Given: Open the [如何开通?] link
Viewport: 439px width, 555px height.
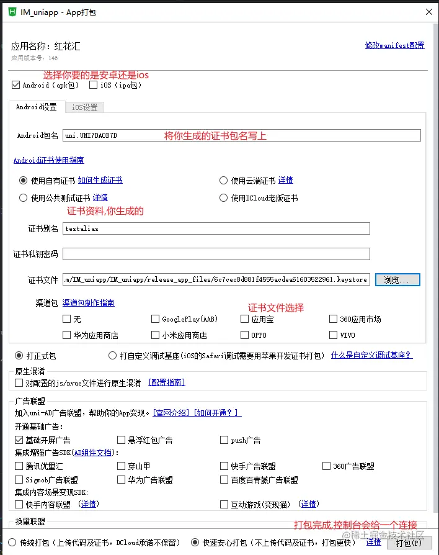Looking at the screenshot, I should coord(217,413).
